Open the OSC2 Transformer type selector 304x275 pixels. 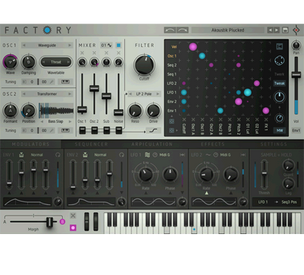point(47,94)
